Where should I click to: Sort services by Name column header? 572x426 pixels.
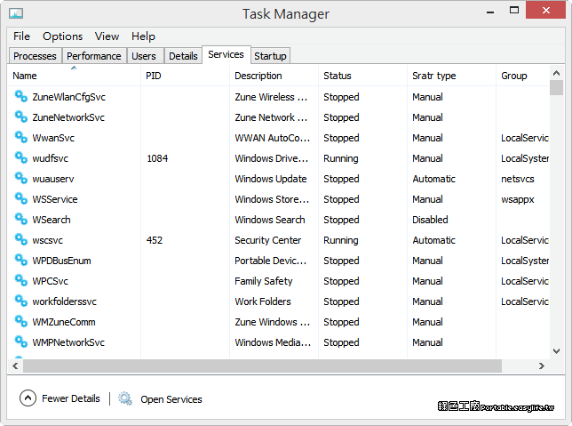coord(25,76)
